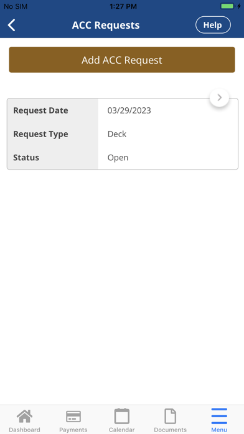Select the Dashboard tab label
The width and height of the screenshot is (244, 434).
[x=25, y=430]
